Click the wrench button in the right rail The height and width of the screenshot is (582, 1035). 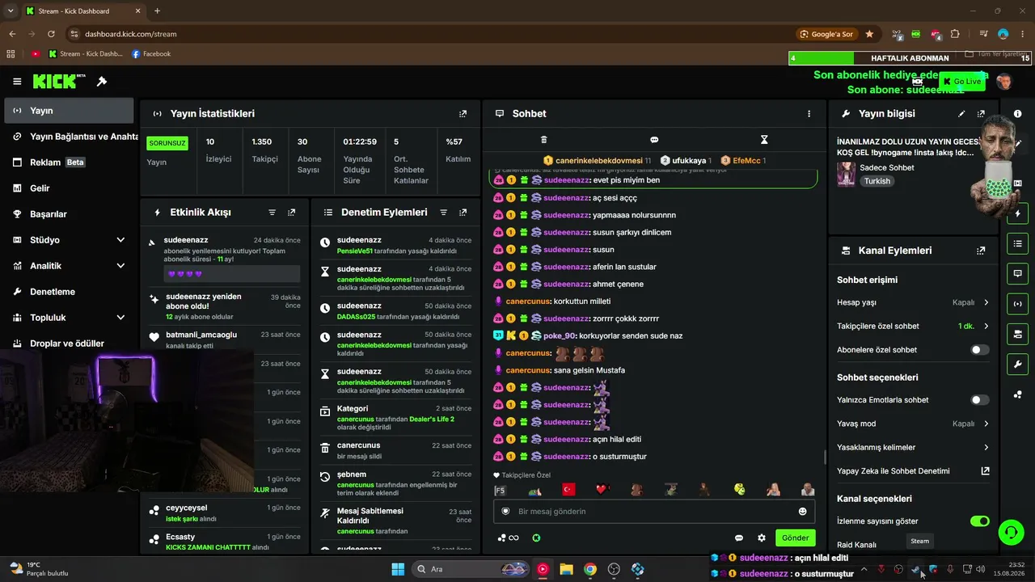pyautogui.click(x=1018, y=364)
